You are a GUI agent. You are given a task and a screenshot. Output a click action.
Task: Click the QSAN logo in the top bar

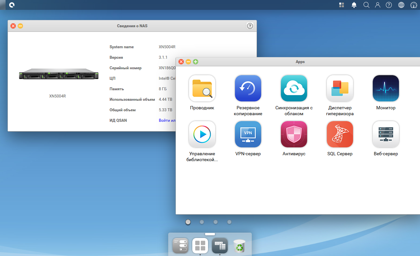click(12, 5)
